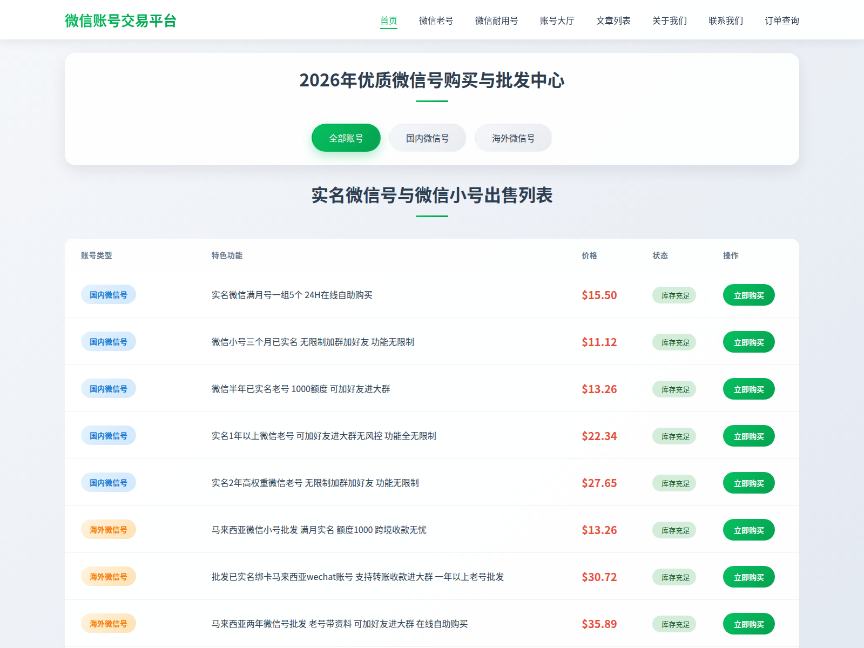Click the $22.34 price
The height and width of the screenshot is (648, 864).
coord(599,436)
